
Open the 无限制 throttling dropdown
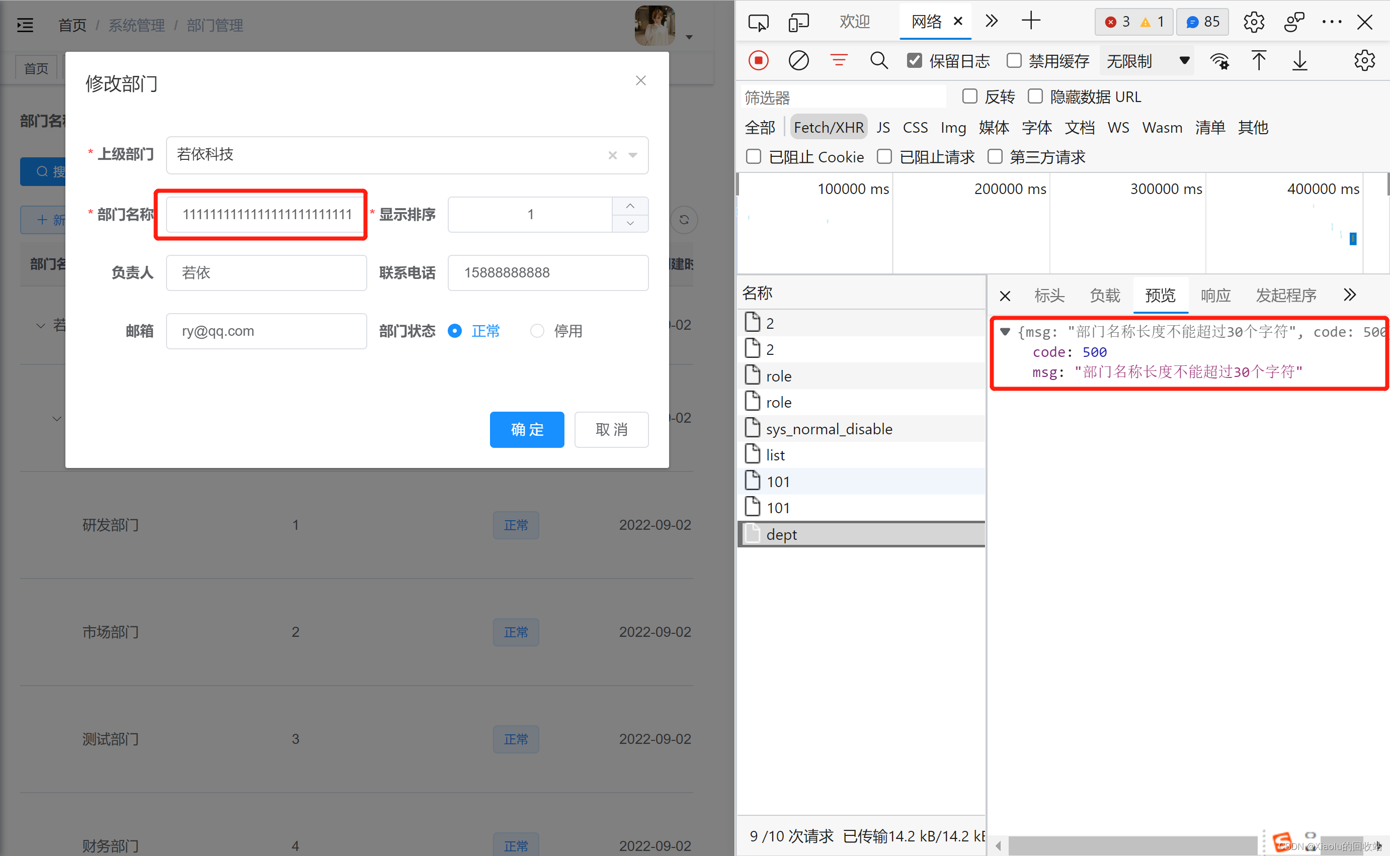1147,61
